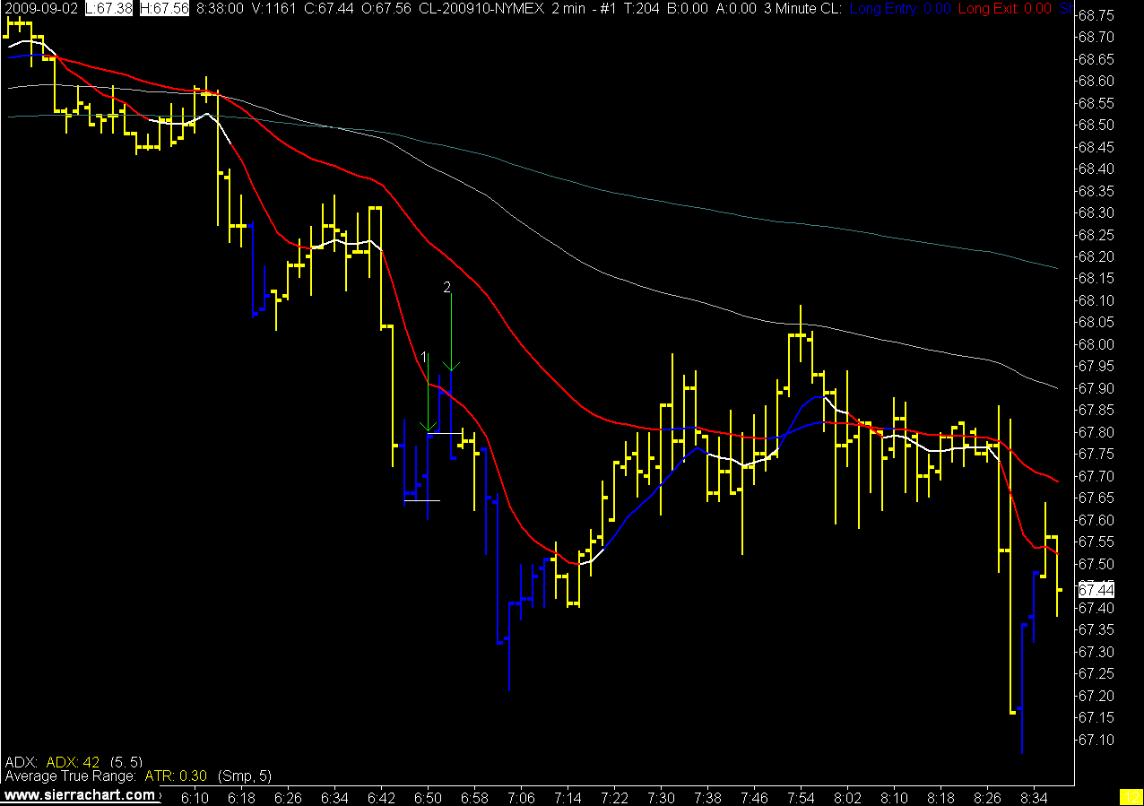Click the (Smp, 5) ATR parameters

pos(244,776)
